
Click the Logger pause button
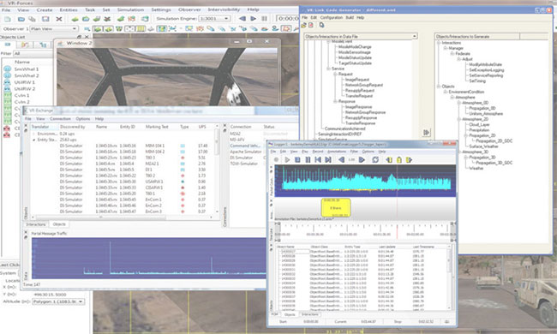pos(308,160)
